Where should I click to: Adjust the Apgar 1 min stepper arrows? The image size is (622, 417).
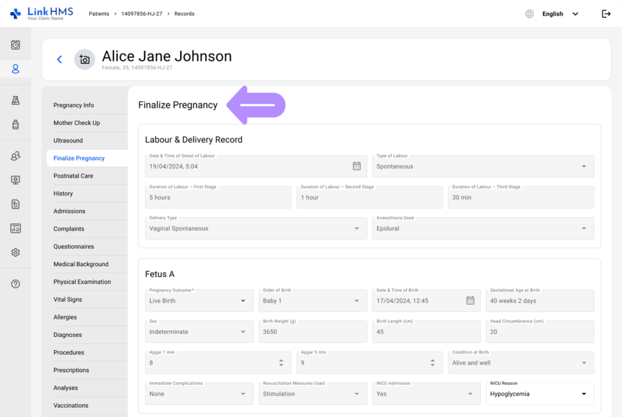[281, 363]
